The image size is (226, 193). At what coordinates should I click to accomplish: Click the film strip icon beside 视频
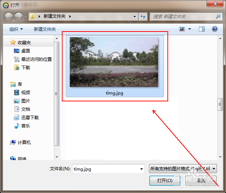tap(17, 92)
